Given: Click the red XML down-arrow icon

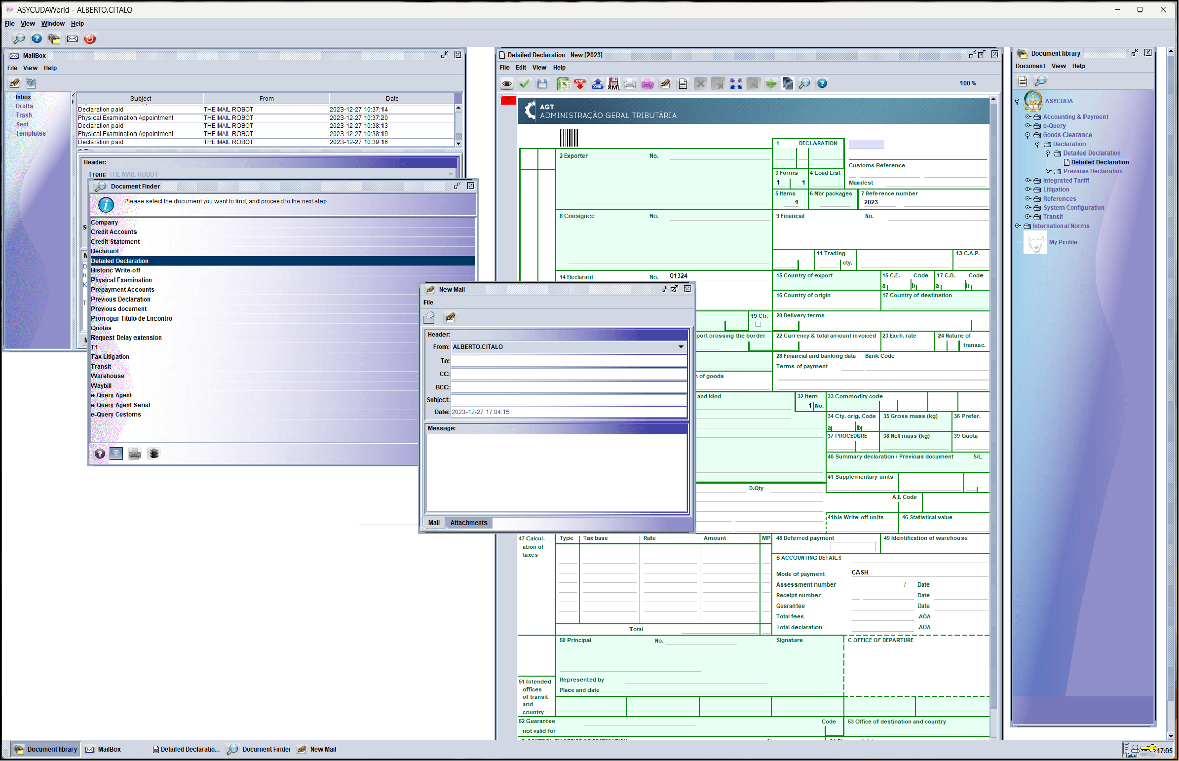Looking at the screenshot, I should pyautogui.click(x=580, y=84).
